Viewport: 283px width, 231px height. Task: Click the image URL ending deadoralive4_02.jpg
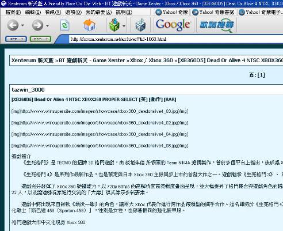pos(100,123)
